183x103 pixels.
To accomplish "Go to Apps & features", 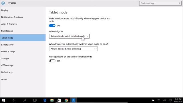I will point(23,24).
